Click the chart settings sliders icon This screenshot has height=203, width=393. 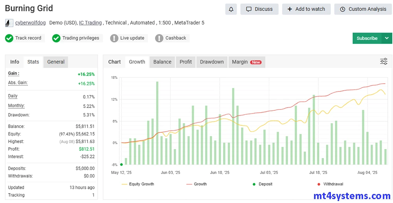tap(384, 61)
